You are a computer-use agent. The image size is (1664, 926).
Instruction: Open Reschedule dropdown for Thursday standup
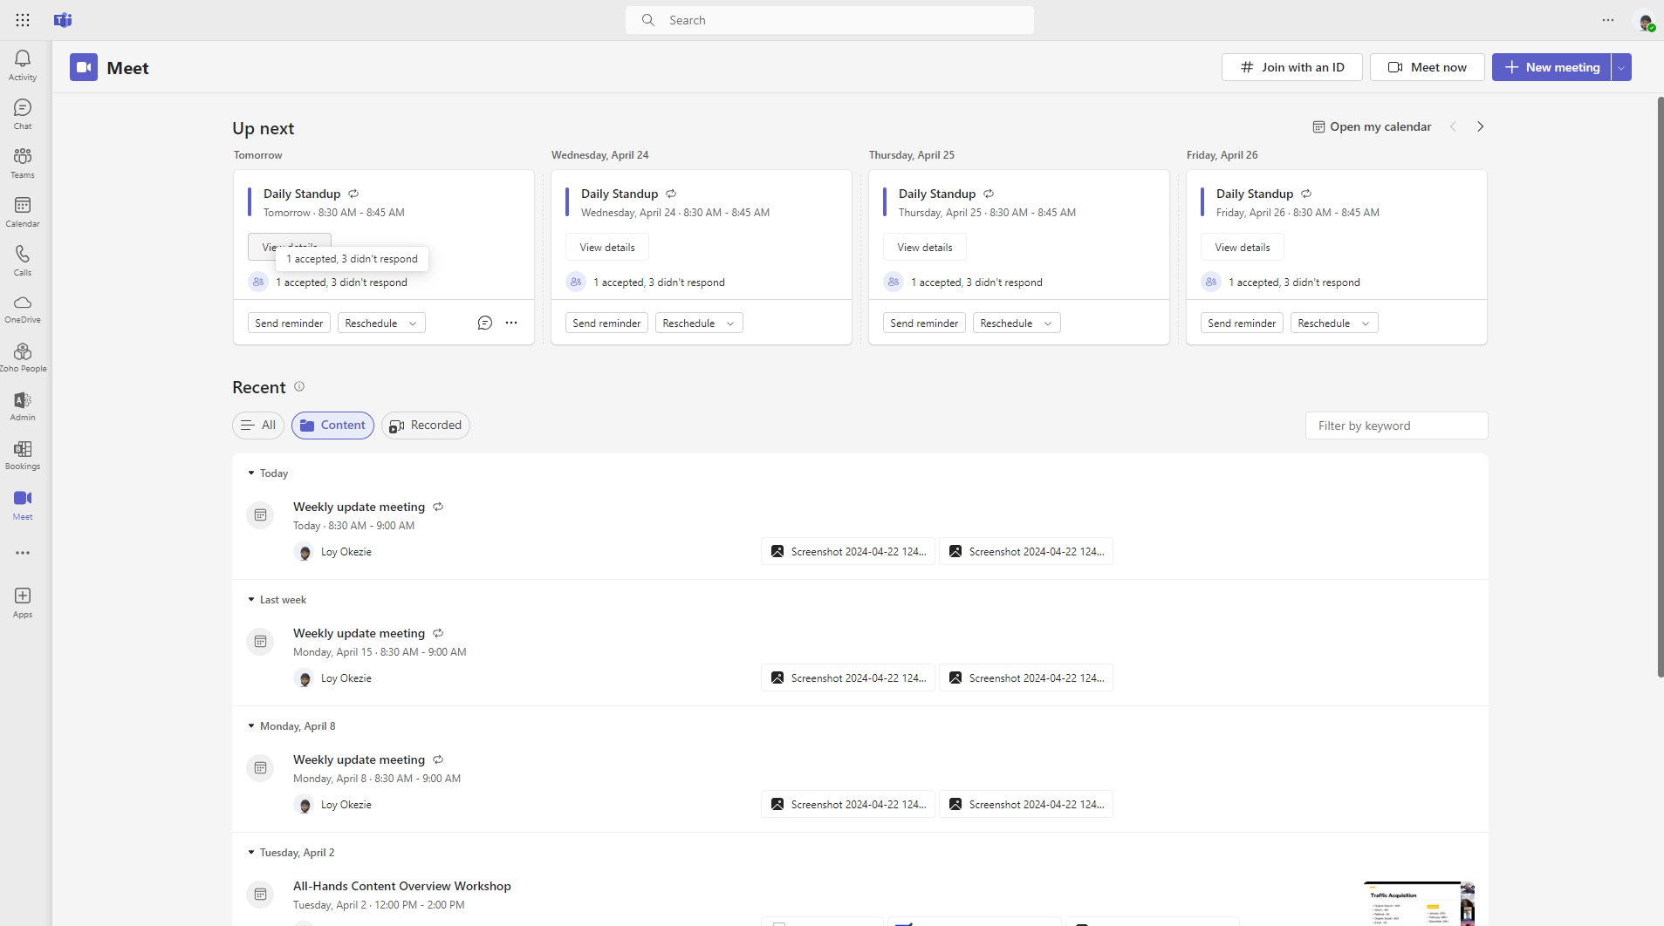(1017, 323)
